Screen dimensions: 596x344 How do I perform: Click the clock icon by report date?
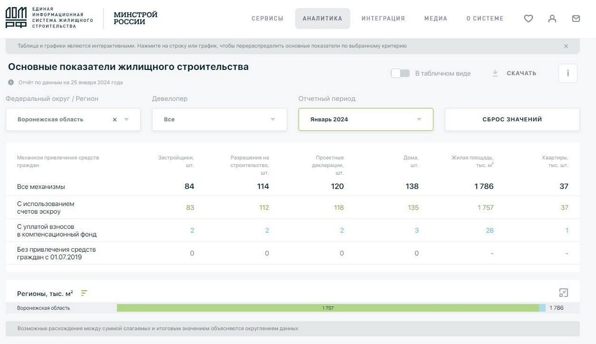[x=11, y=83]
